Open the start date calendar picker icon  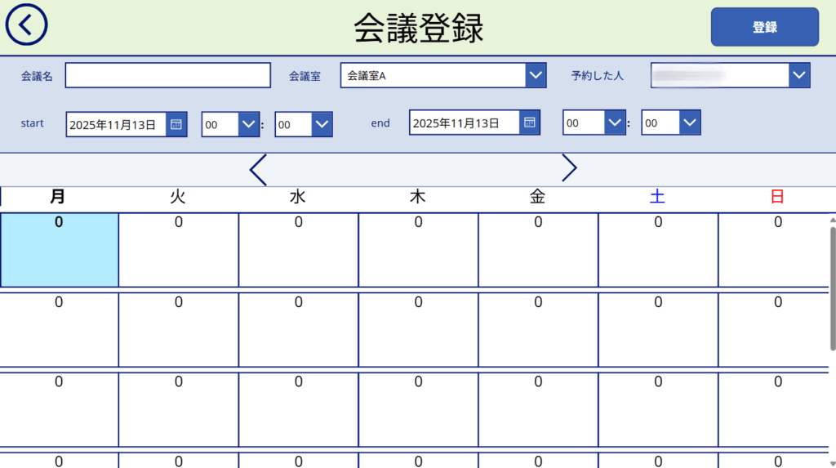pos(176,124)
